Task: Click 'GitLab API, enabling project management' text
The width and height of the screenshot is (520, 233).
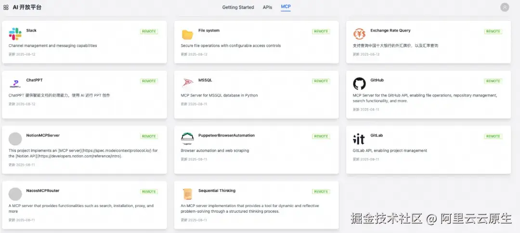Action: tap(390, 150)
